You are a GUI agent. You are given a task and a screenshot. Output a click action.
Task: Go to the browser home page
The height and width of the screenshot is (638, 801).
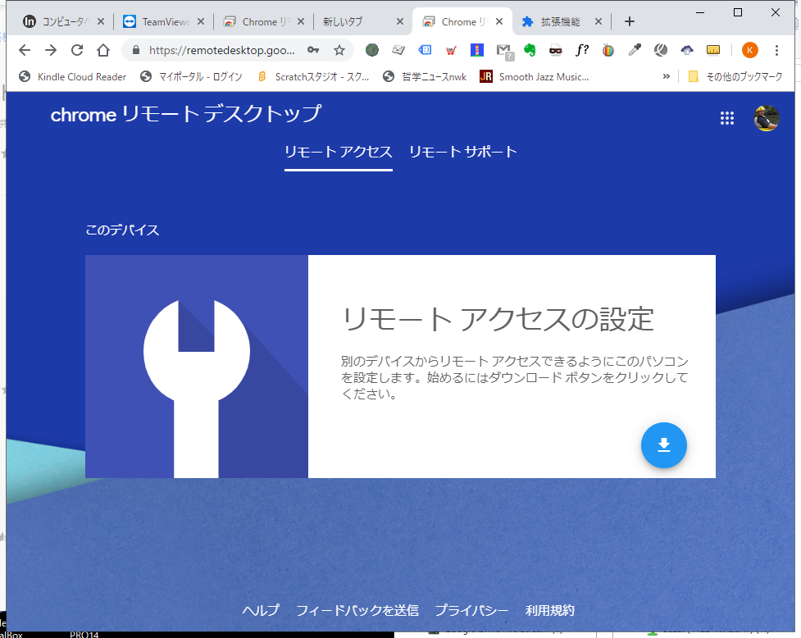coord(103,50)
